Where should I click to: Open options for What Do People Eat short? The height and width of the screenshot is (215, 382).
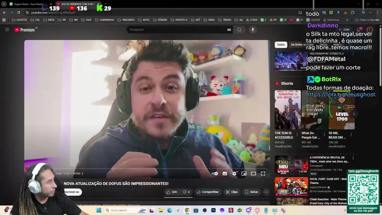tap(324, 135)
